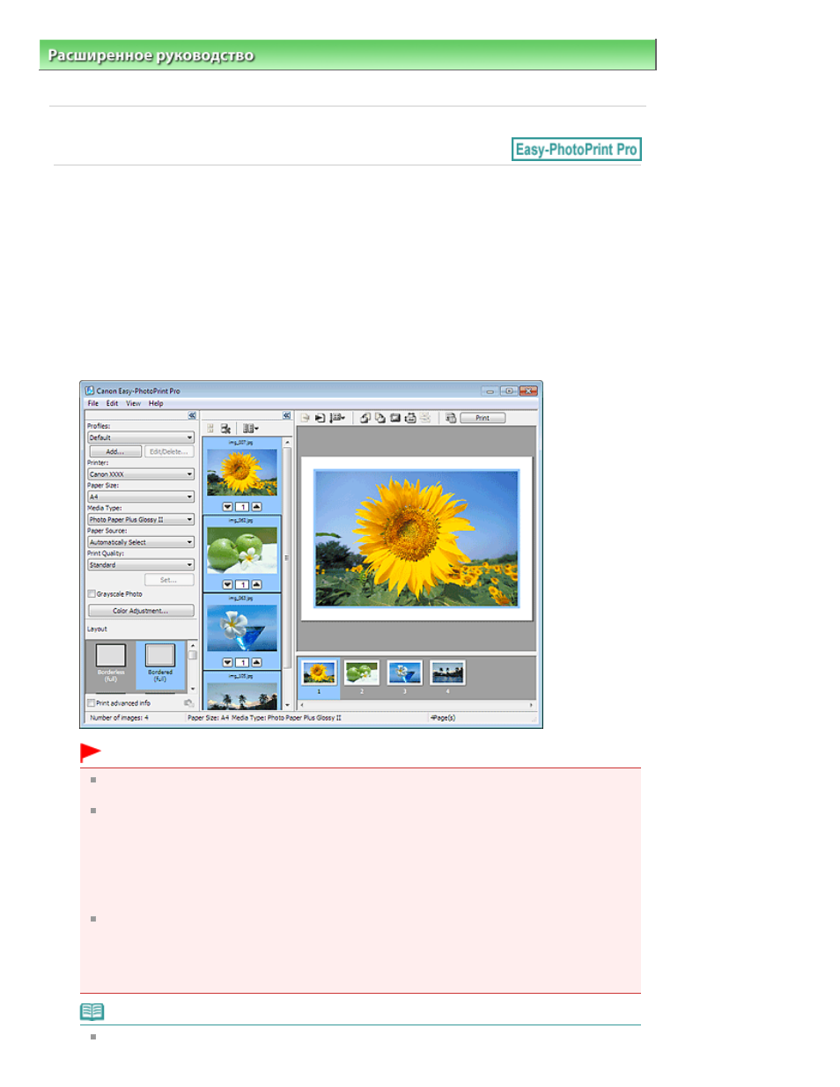840x1087 pixels.
Task: Open the Color Adjustment... dialog button
Action: [141, 611]
